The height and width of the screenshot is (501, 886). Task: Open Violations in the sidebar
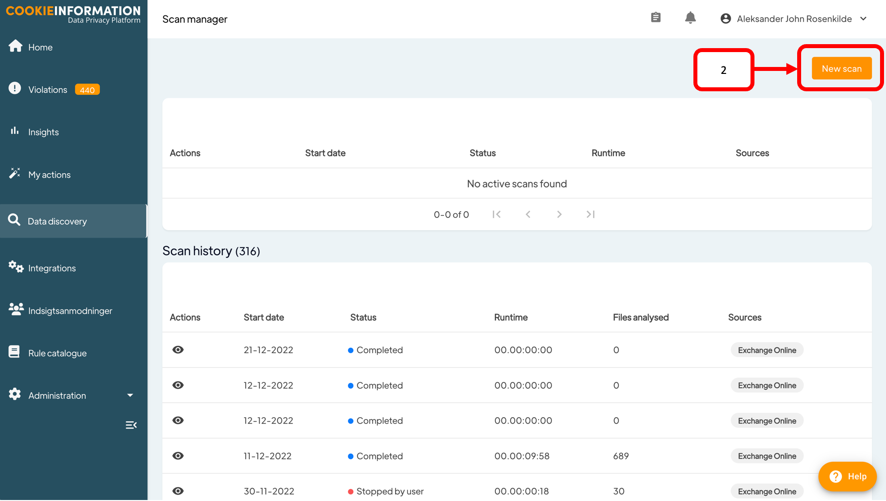pos(48,90)
